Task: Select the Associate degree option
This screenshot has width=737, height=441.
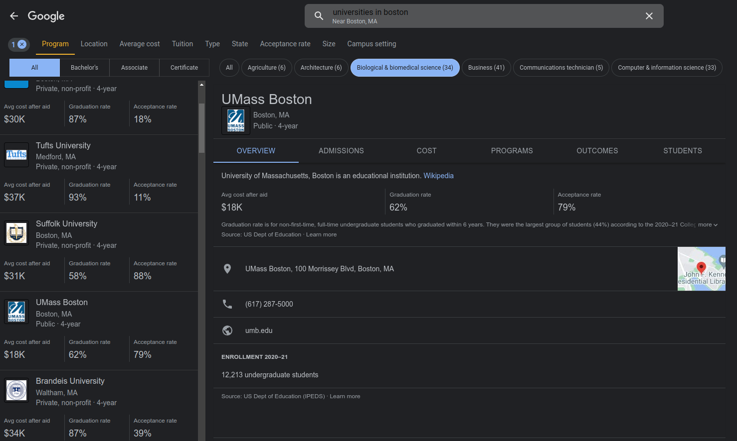Action: tap(135, 68)
